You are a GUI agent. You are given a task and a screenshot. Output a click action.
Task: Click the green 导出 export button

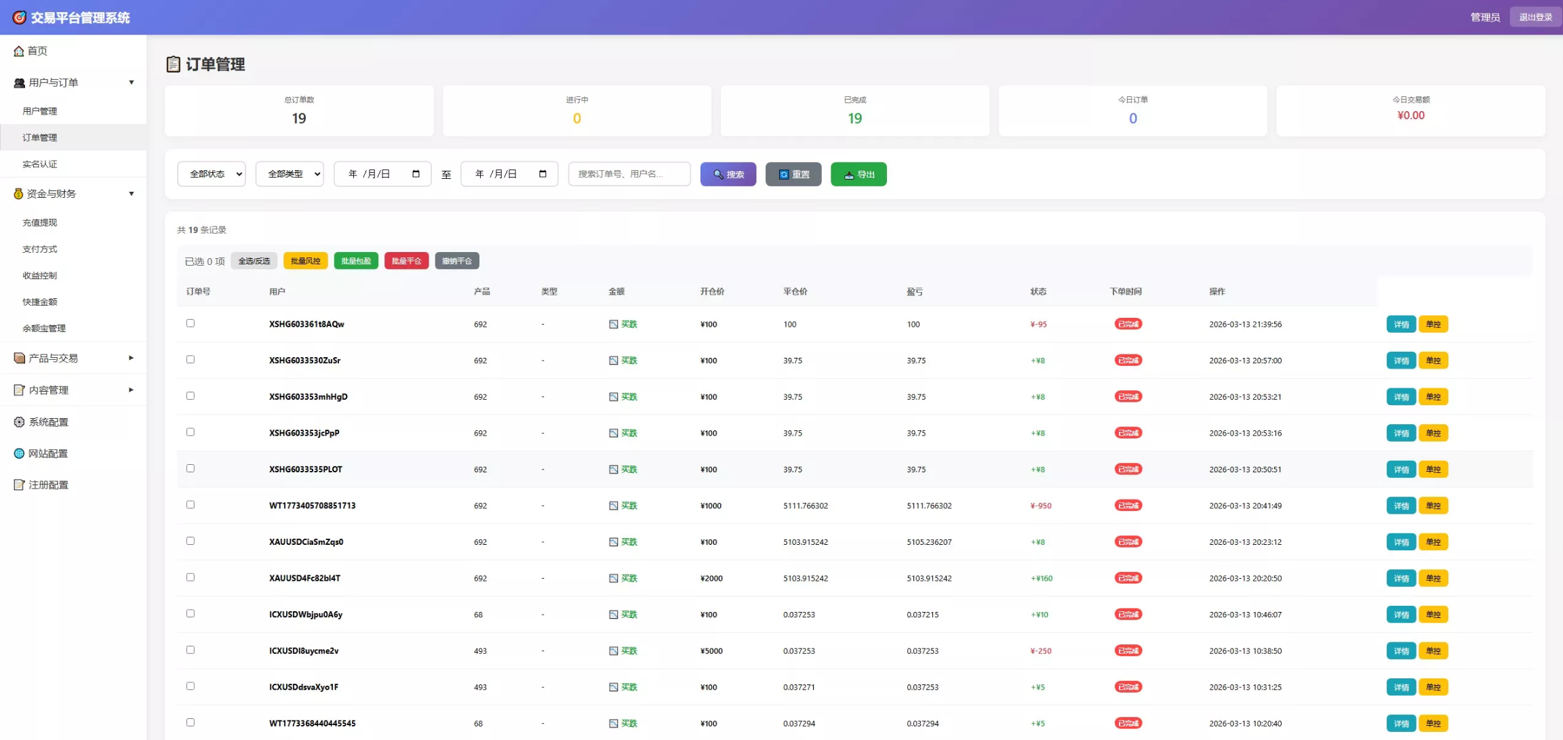pyautogui.click(x=858, y=174)
